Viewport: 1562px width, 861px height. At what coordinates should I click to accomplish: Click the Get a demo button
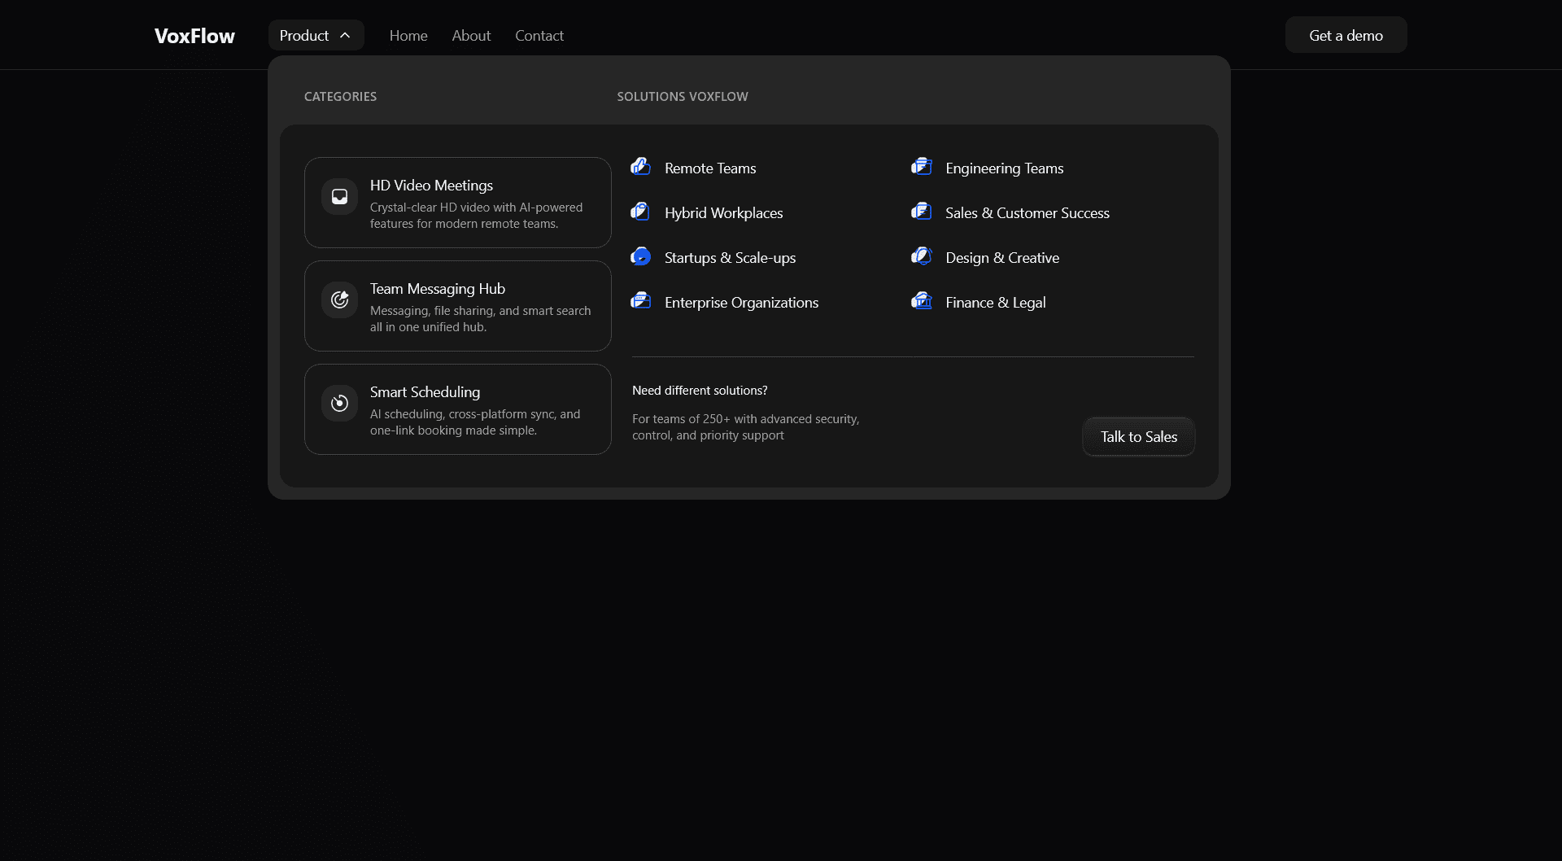(1346, 35)
